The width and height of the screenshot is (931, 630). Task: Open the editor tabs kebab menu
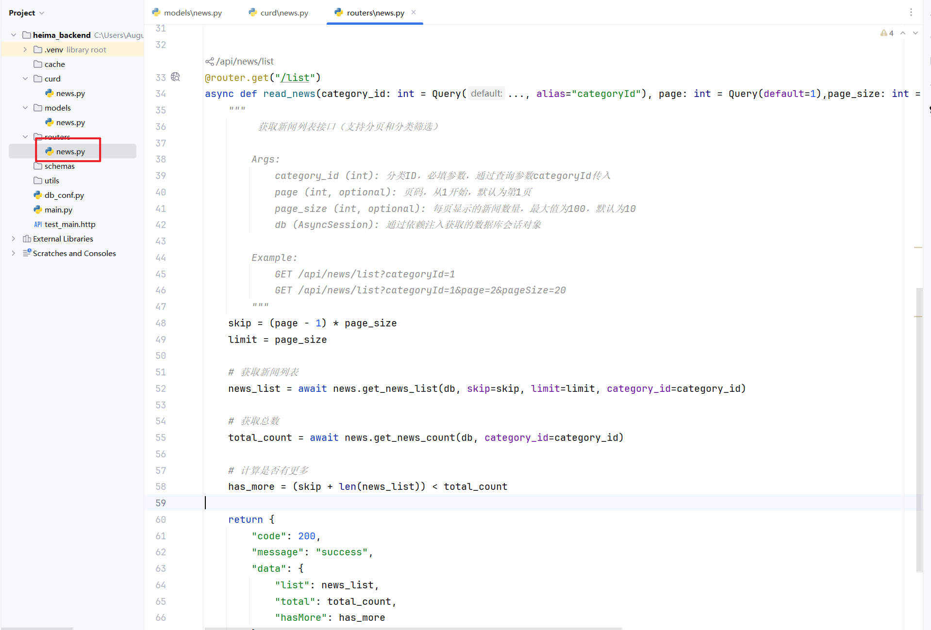click(911, 12)
